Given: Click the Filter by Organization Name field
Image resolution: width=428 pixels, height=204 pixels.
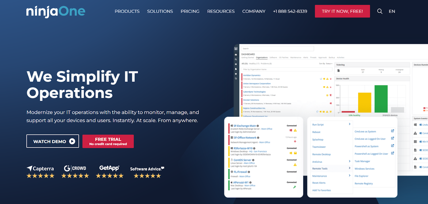Looking at the screenshot, I should point(287,69).
